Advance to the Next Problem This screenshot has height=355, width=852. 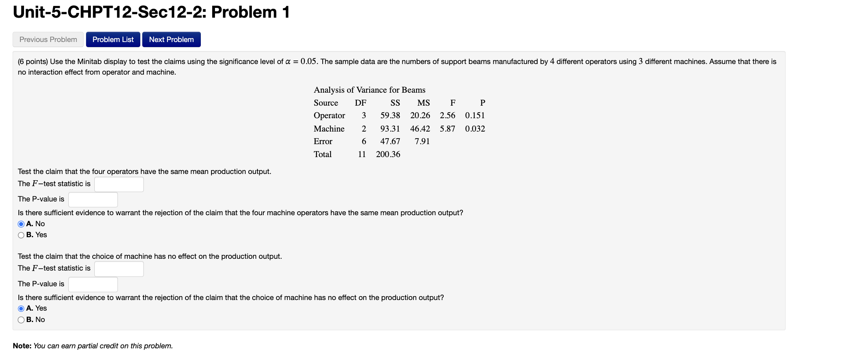click(x=171, y=39)
